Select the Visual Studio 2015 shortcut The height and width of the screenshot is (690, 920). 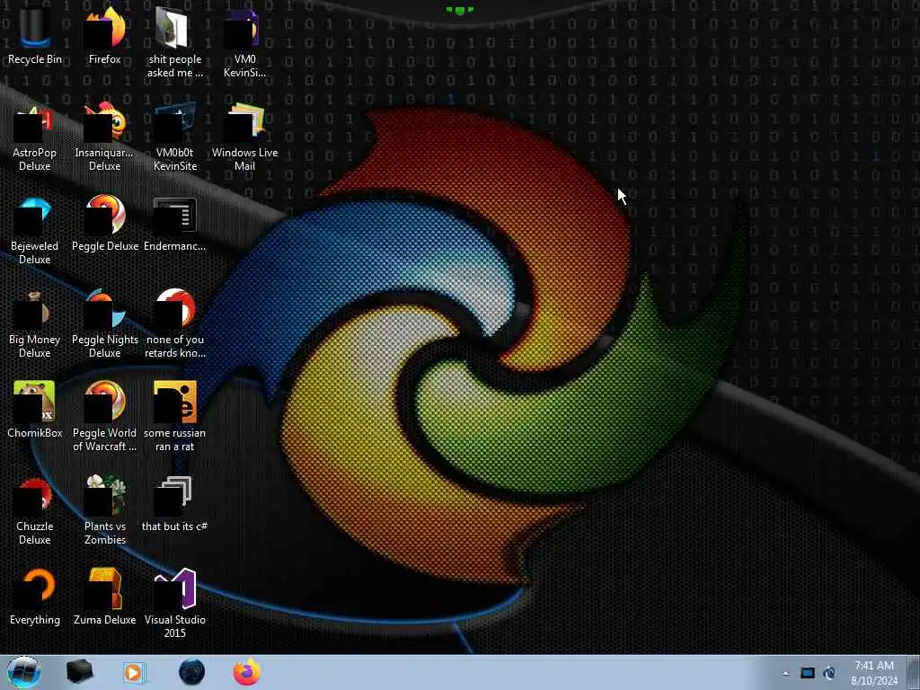pyautogui.click(x=175, y=603)
